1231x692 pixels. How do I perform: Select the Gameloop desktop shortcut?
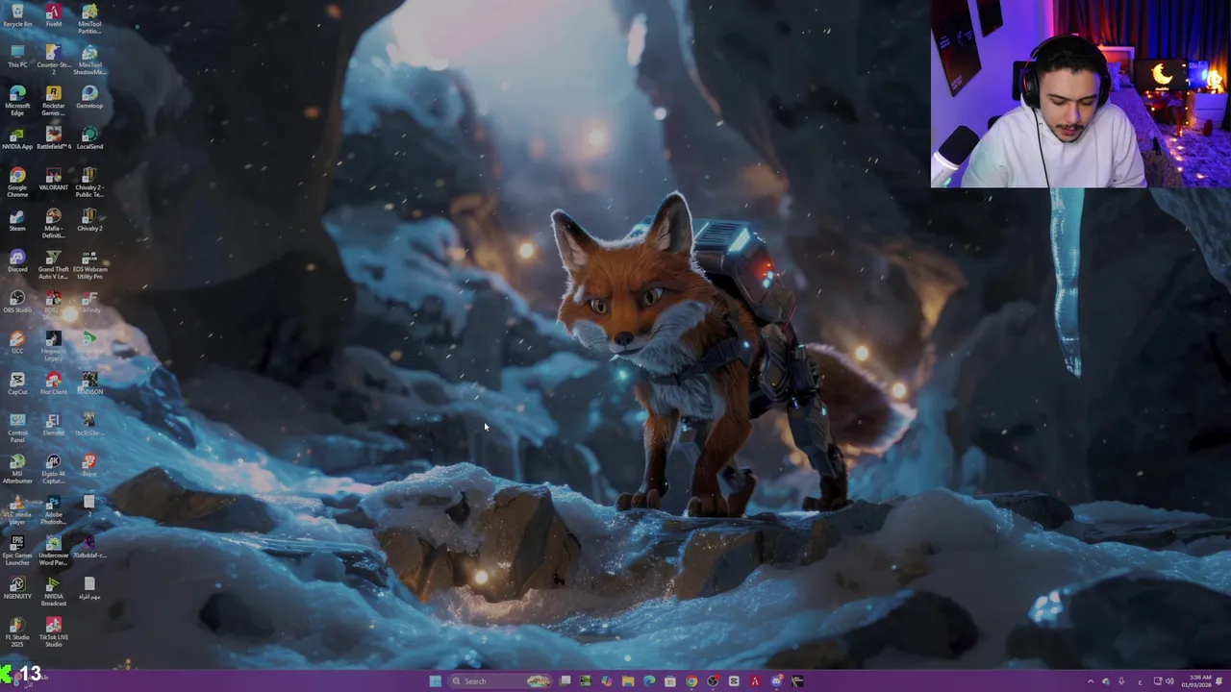coord(89,97)
